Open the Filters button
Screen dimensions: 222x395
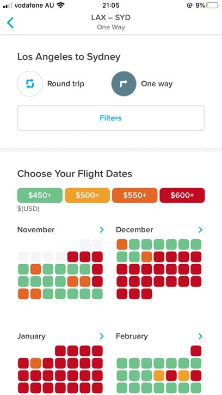111,118
